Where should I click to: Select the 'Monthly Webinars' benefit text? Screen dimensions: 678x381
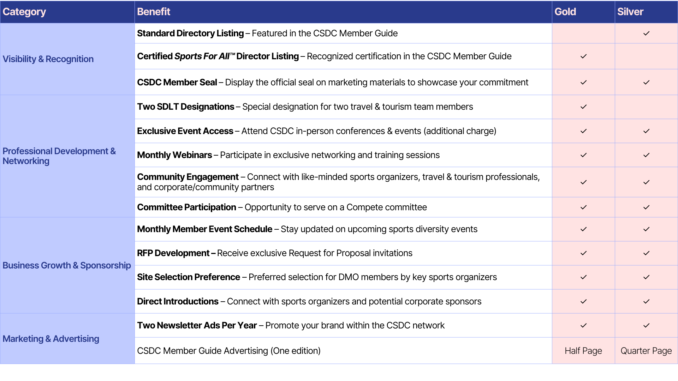coord(174,155)
